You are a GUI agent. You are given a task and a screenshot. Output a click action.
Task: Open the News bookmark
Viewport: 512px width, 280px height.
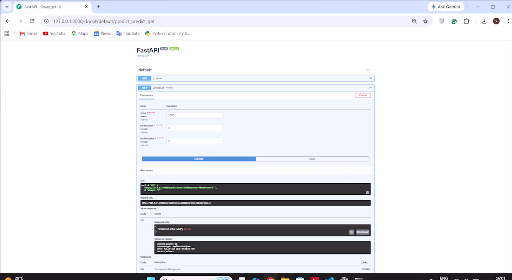[x=102, y=33]
